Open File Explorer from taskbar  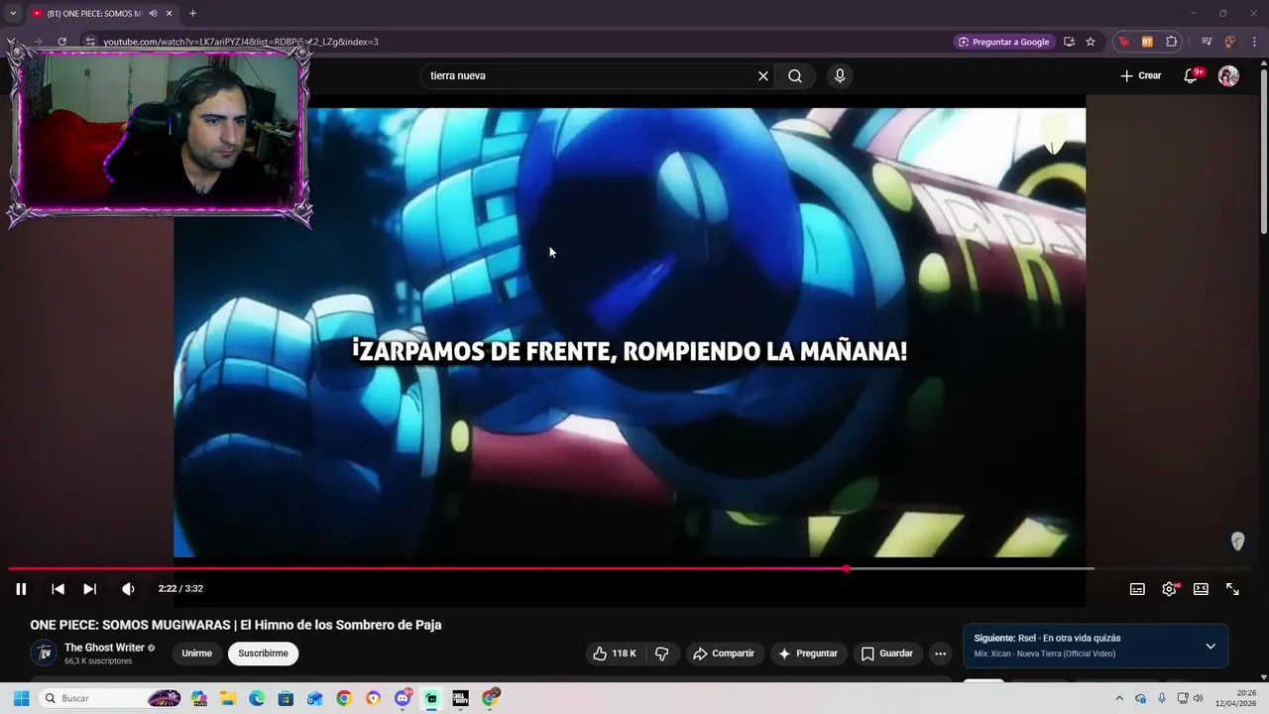228,698
